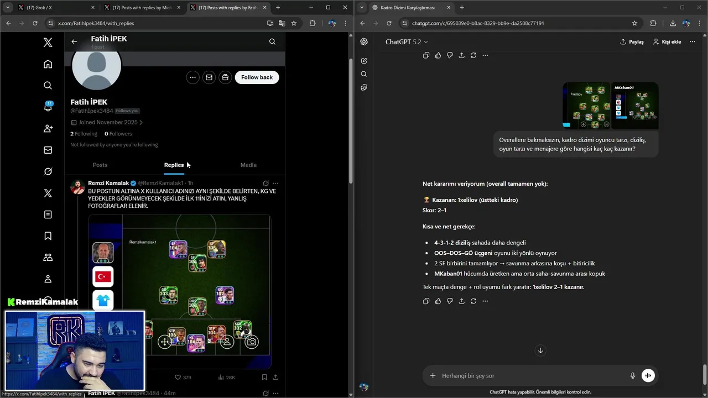Image resolution: width=708 pixels, height=398 pixels.
Task: Expand the tab search dropdown in X window
Action: click(7, 7)
